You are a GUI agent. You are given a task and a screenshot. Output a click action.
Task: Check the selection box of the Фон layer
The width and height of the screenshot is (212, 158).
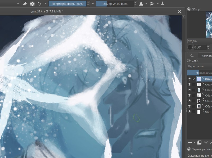(194, 112)
